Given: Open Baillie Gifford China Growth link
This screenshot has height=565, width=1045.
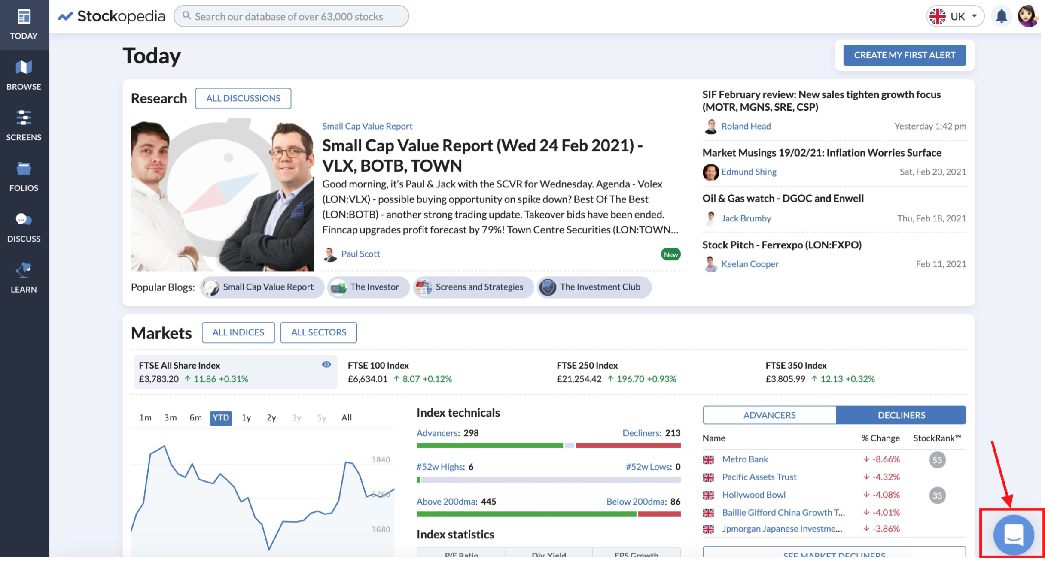Looking at the screenshot, I should coord(783,513).
